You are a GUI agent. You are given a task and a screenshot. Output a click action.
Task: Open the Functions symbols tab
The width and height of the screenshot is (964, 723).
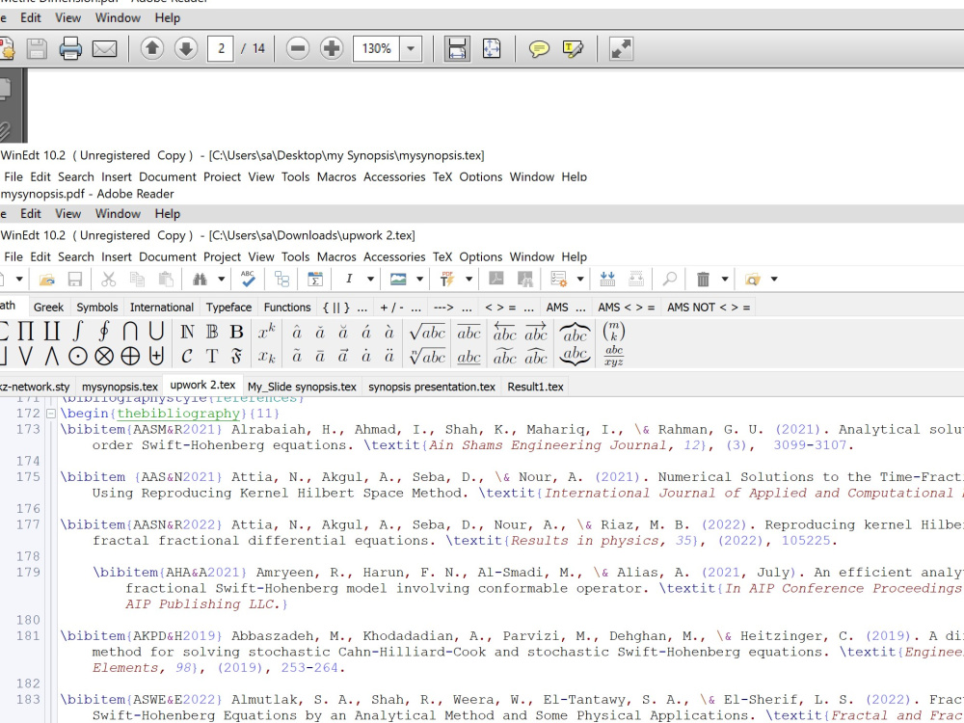[287, 307]
